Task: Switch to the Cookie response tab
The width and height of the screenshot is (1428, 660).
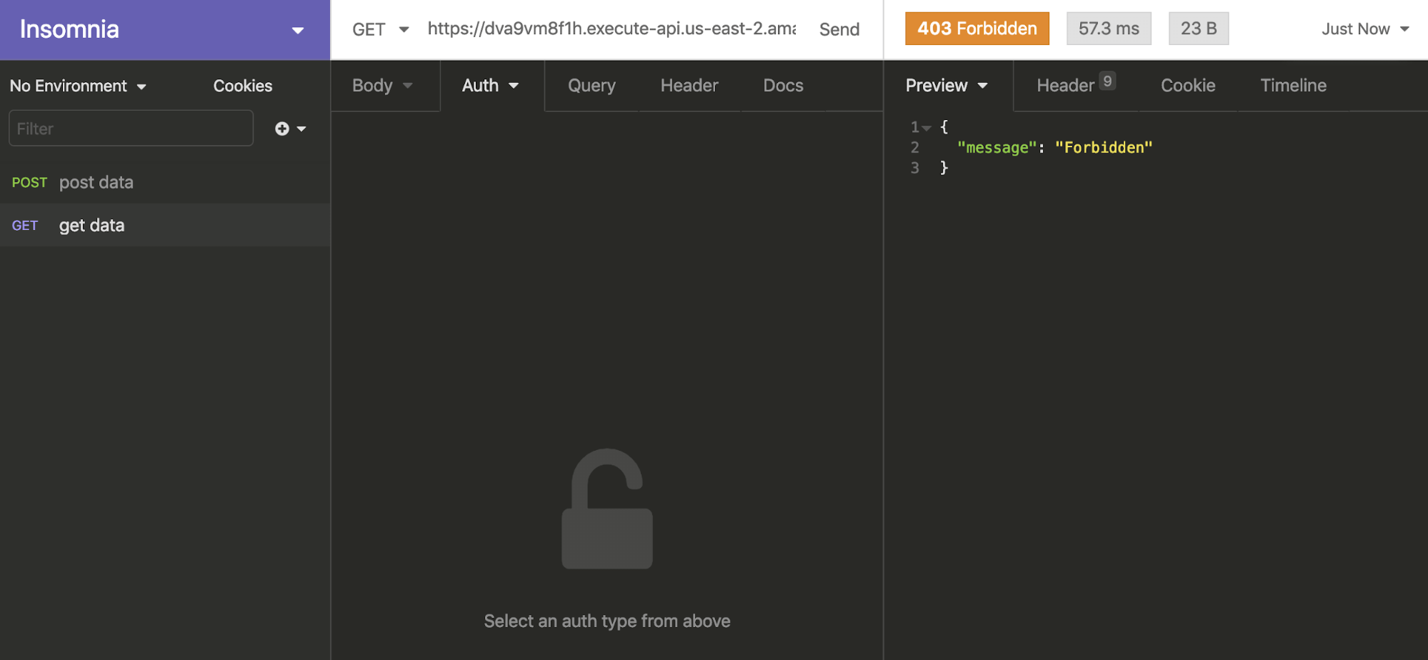Action: pos(1187,86)
